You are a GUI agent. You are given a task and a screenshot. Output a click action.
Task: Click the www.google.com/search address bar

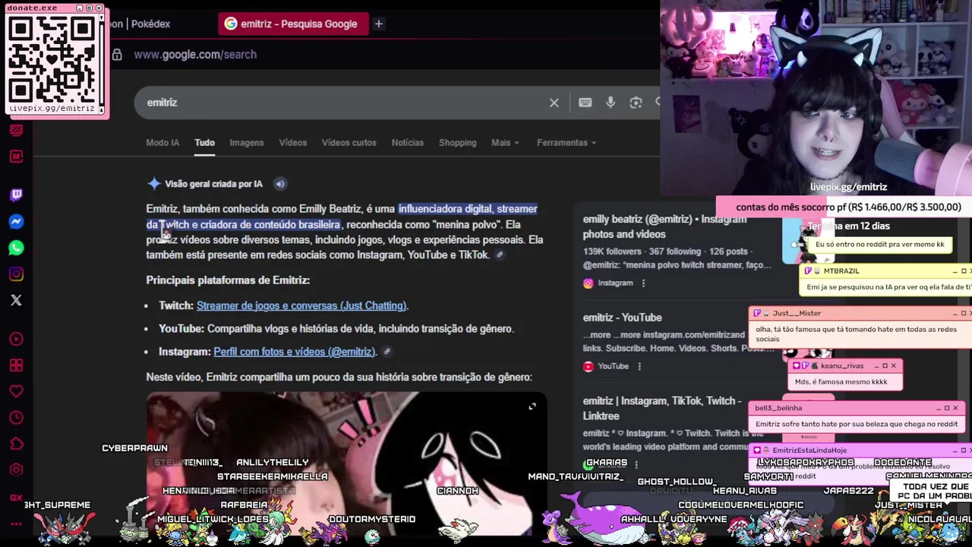[195, 55]
